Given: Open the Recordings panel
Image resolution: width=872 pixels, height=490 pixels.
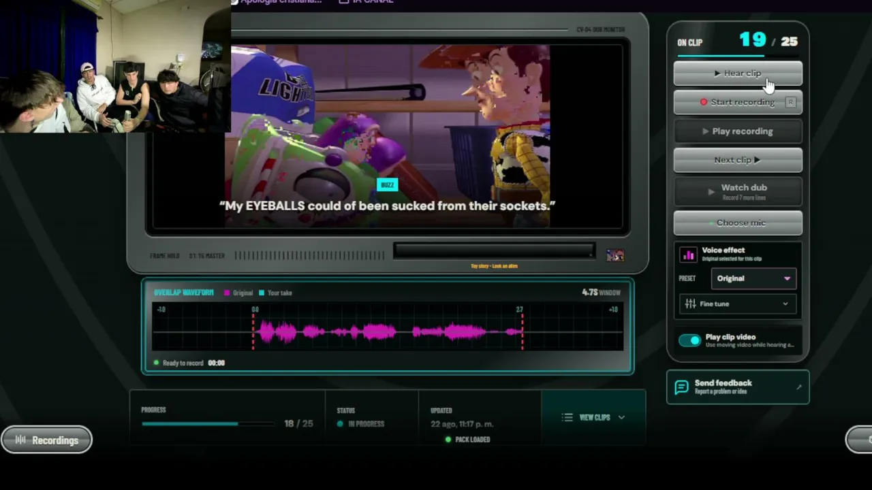Looking at the screenshot, I should coord(46,440).
